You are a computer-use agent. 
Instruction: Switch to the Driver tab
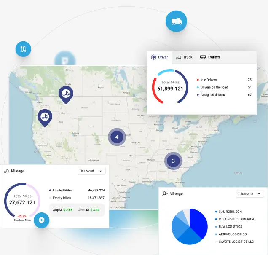coord(159,57)
